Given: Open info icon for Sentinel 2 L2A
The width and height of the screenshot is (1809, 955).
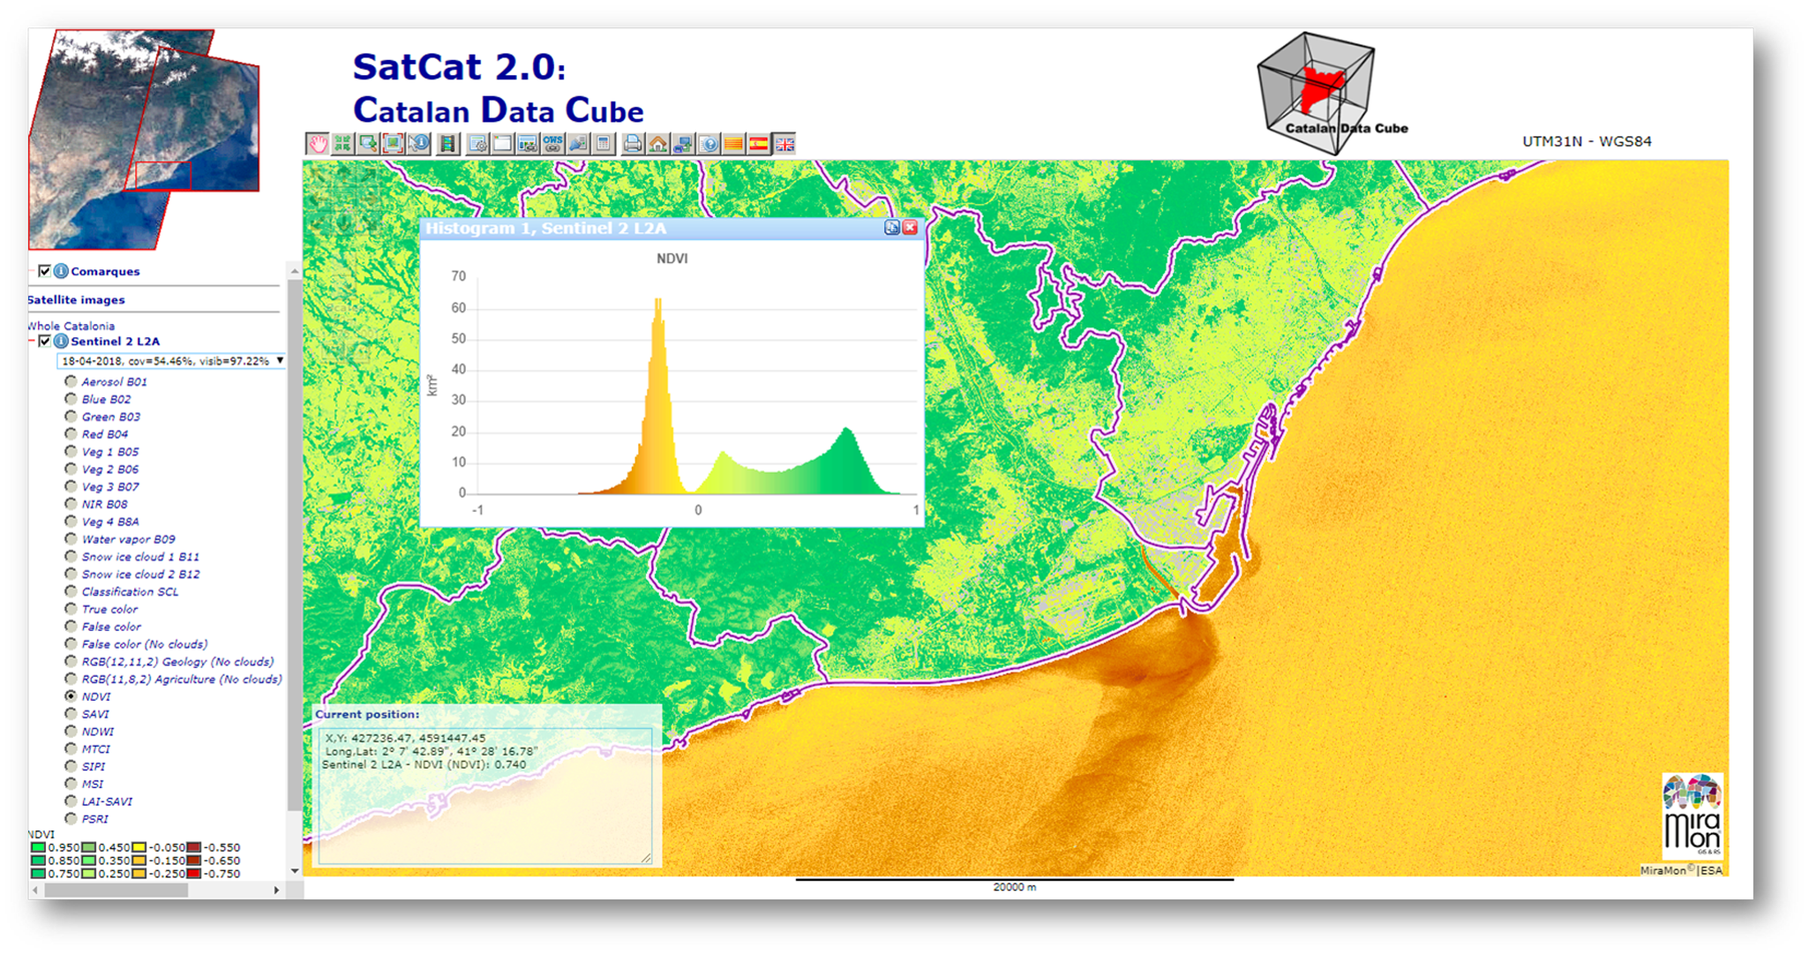Looking at the screenshot, I should tap(61, 341).
